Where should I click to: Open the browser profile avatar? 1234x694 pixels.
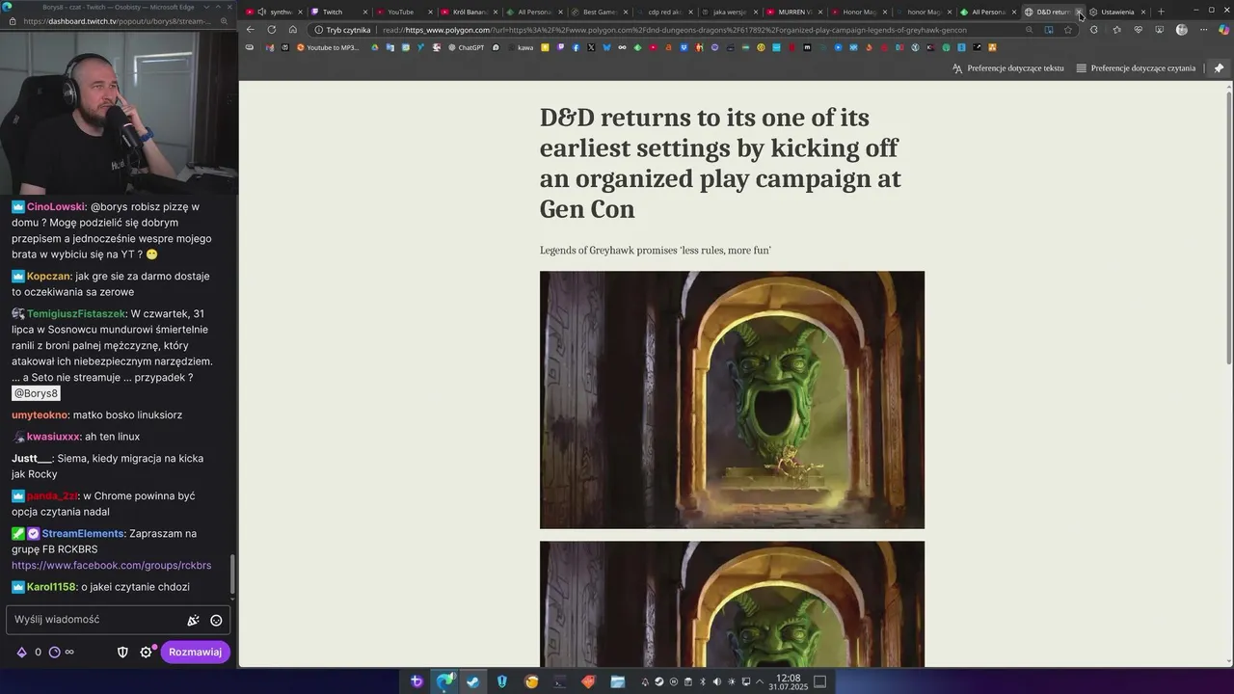pyautogui.click(x=1182, y=30)
